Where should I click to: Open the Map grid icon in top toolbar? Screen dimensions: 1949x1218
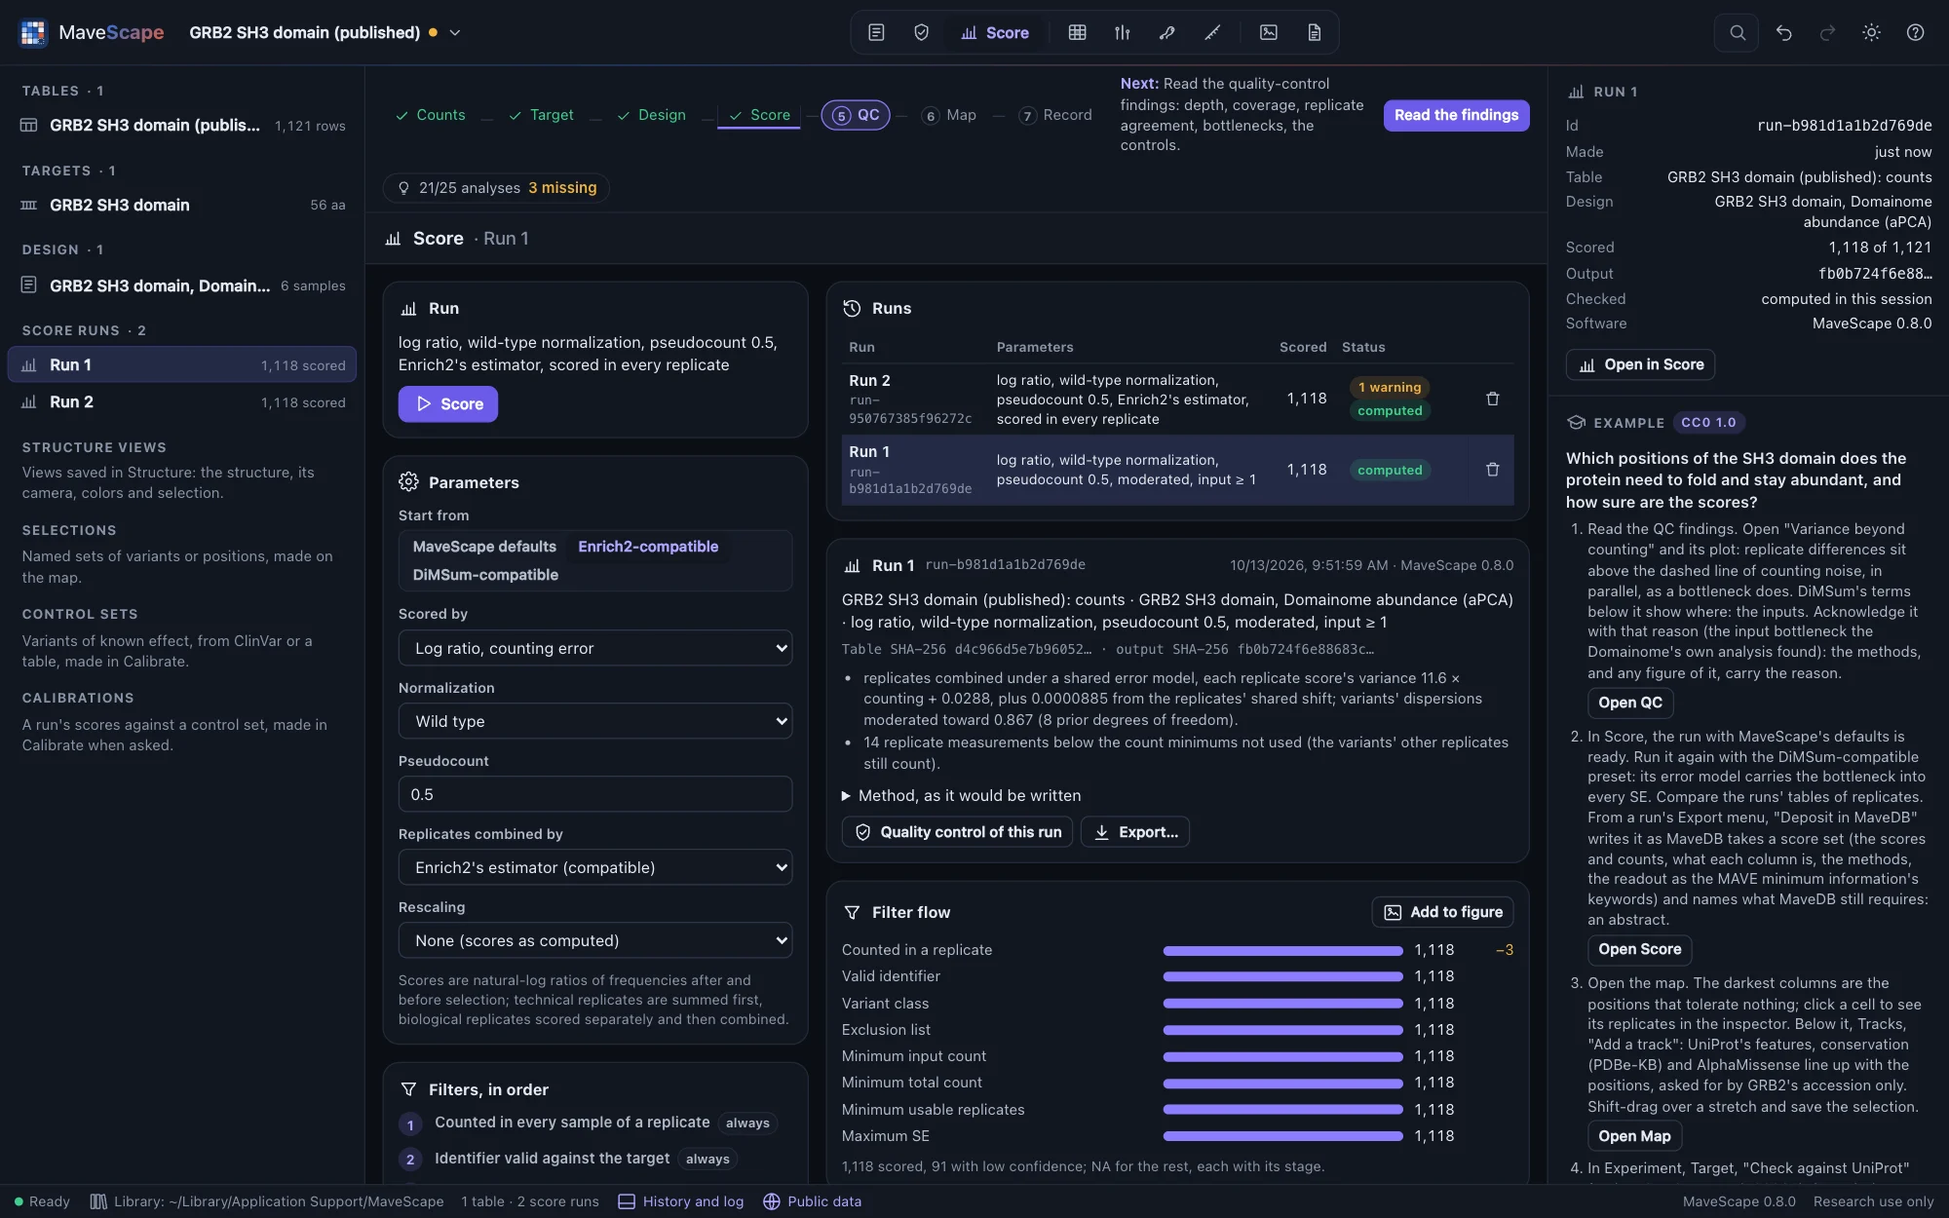click(1077, 32)
